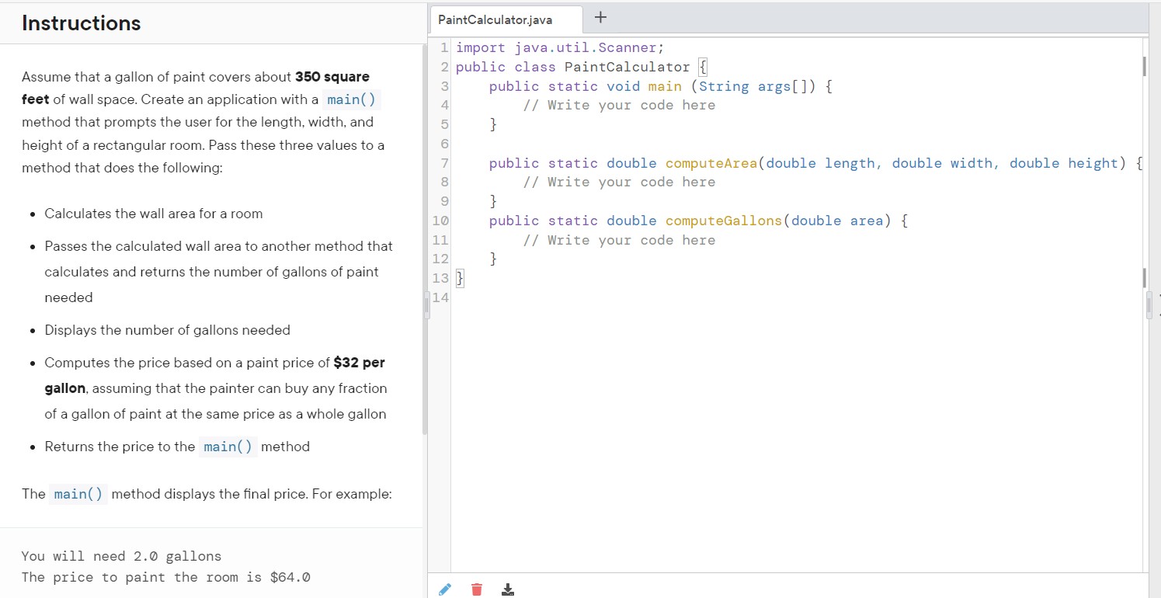Click the instructions panel scrollbar

(424, 239)
